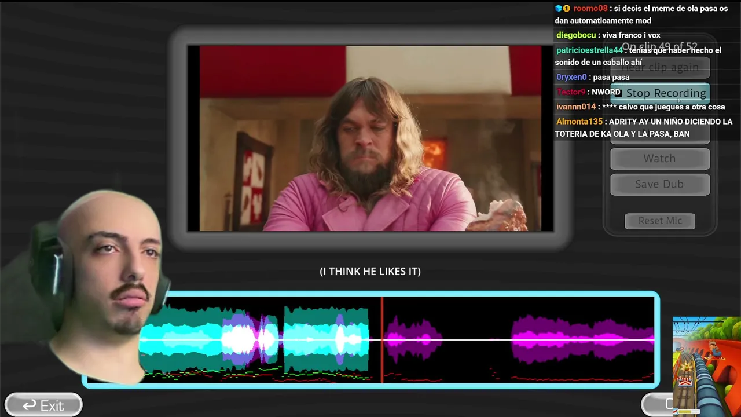Click the message "**** calvo que juegues a otra cosa"
Screen dimensions: 741x417
pos(663,107)
